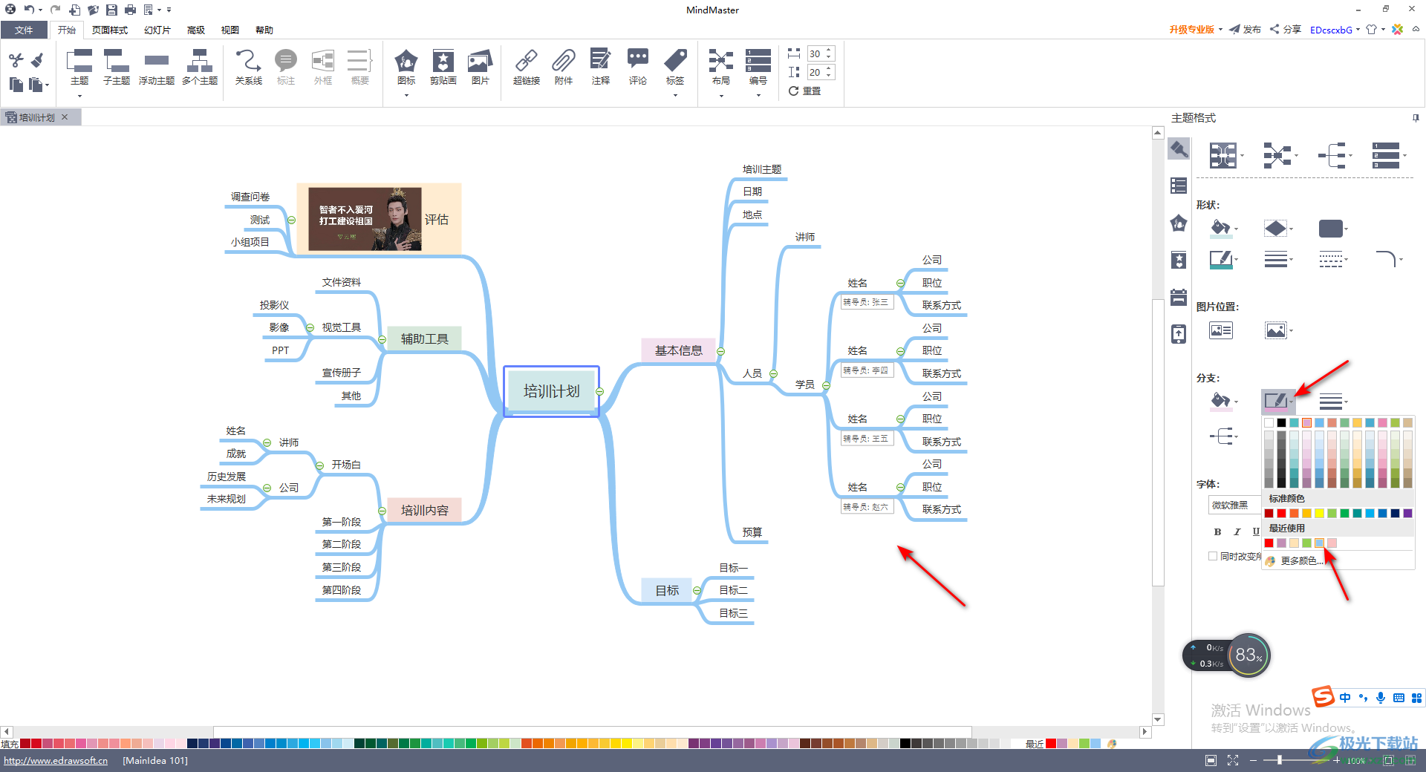Insert a subtopic (子主题)

tap(117, 68)
